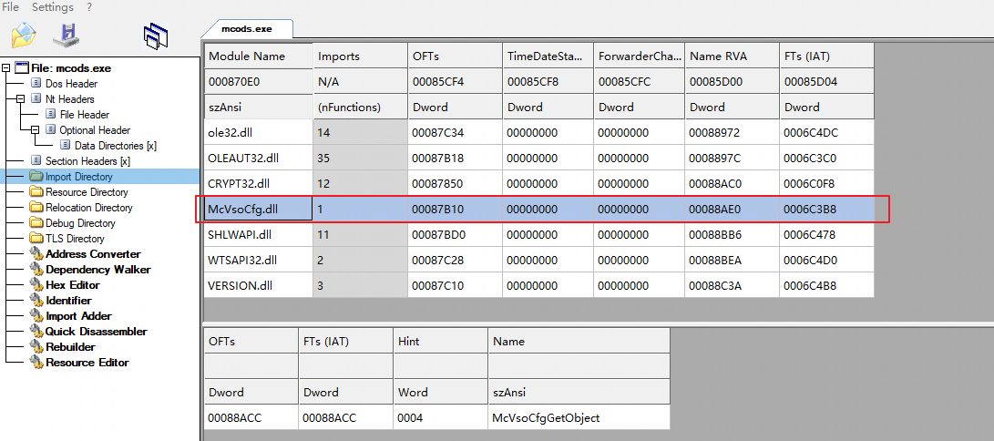The image size is (994, 441).
Task: Click the Hex Editor gear icon
Action: point(36,285)
